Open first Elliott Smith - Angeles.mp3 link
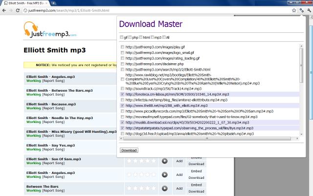The image size is (313, 196). coord(50,76)
